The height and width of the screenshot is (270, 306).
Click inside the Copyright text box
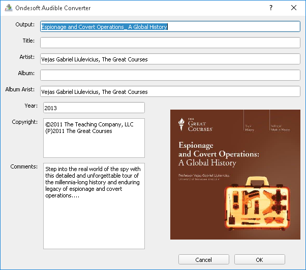click(x=94, y=138)
